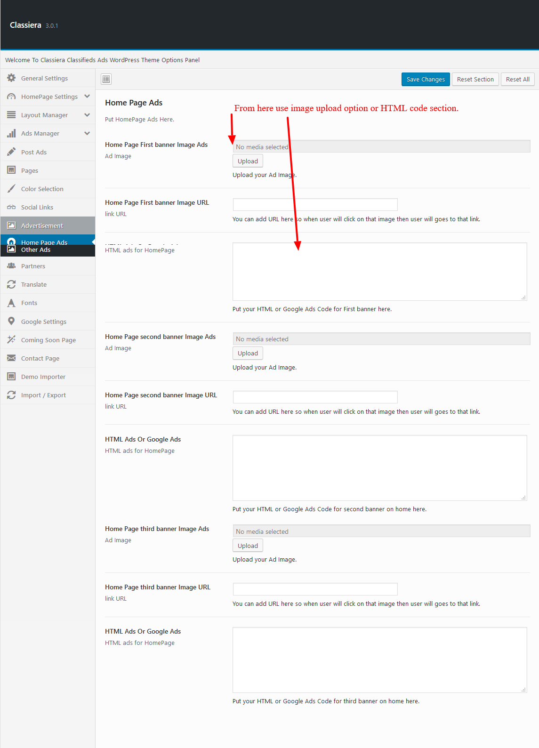Click the 'Home Page First banner Image Ads' label
This screenshot has height=748, width=539.
pos(156,145)
